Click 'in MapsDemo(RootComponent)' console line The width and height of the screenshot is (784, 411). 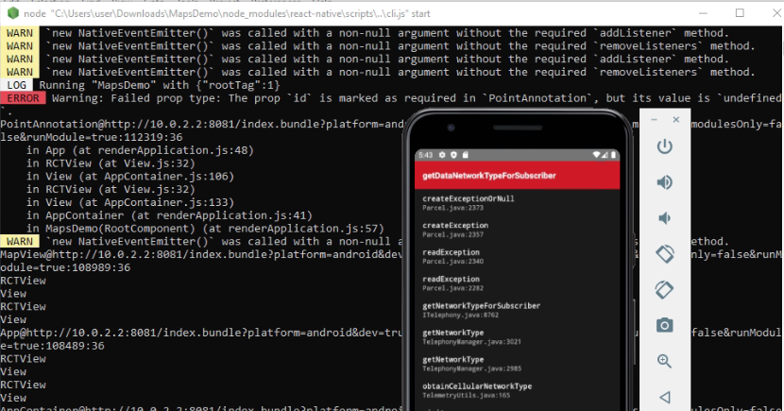point(205,228)
